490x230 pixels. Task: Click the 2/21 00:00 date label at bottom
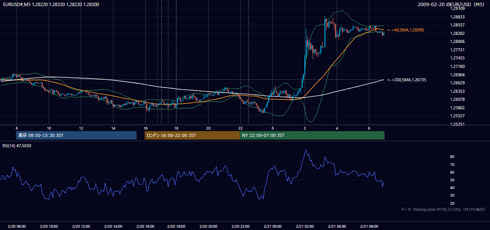(273, 226)
